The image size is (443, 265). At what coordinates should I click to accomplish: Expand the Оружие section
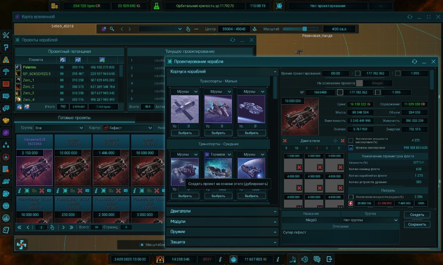click(222, 232)
